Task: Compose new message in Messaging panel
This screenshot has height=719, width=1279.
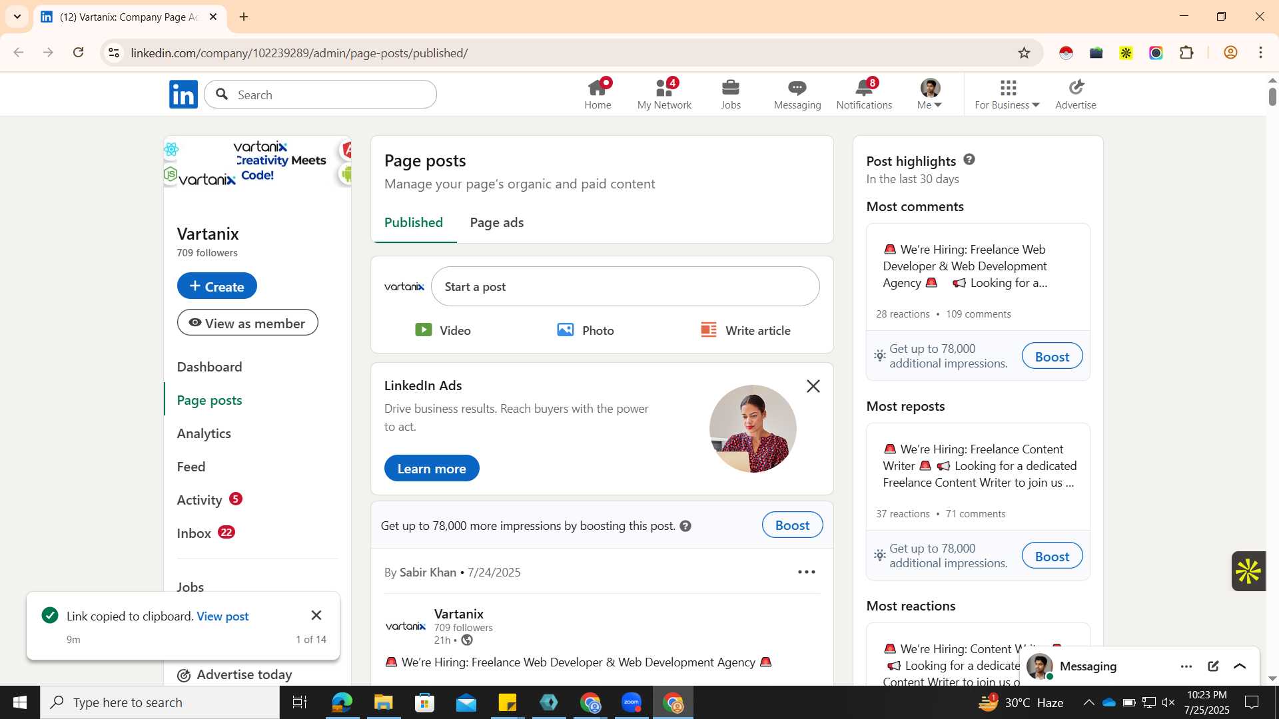Action: point(1213,666)
